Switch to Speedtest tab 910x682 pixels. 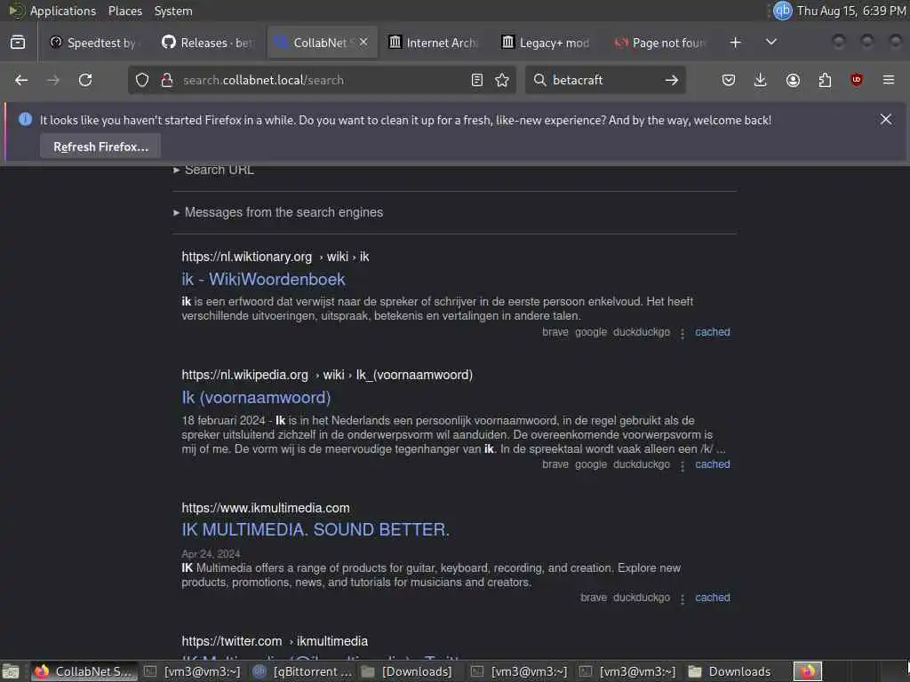[94, 43]
